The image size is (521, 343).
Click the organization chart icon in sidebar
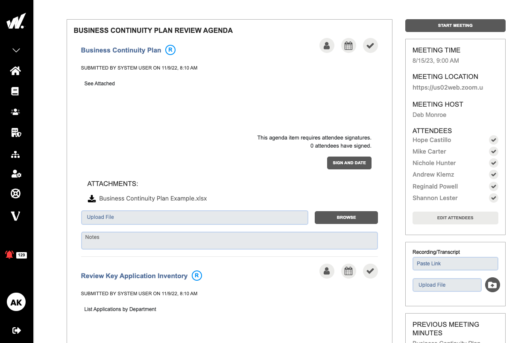(16, 153)
